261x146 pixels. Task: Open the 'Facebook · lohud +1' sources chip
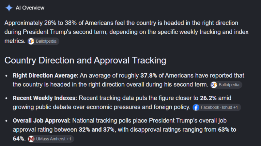(x=217, y=108)
